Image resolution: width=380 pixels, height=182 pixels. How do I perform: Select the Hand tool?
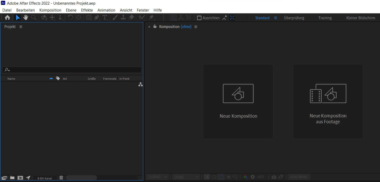pyautogui.click(x=25, y=18)
